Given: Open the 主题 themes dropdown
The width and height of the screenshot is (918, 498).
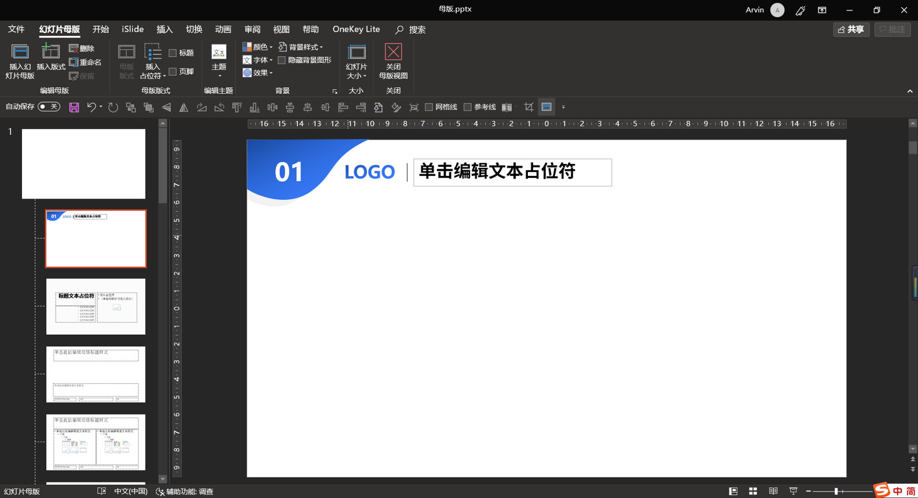Looking at the screenshot, I should pos(219,61).
